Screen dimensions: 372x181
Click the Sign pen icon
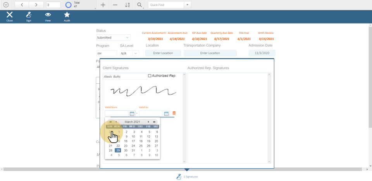pos(28,15)
